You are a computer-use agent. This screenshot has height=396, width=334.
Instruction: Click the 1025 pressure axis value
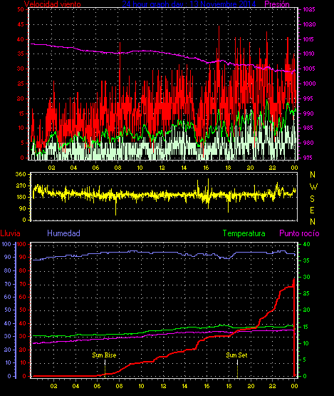coord(309,9)
